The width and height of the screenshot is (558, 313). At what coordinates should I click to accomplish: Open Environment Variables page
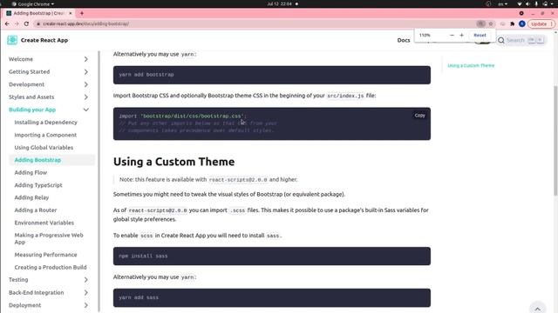click(44, 223)
